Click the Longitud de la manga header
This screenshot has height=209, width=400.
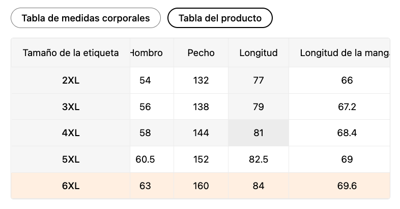(344, 53)
